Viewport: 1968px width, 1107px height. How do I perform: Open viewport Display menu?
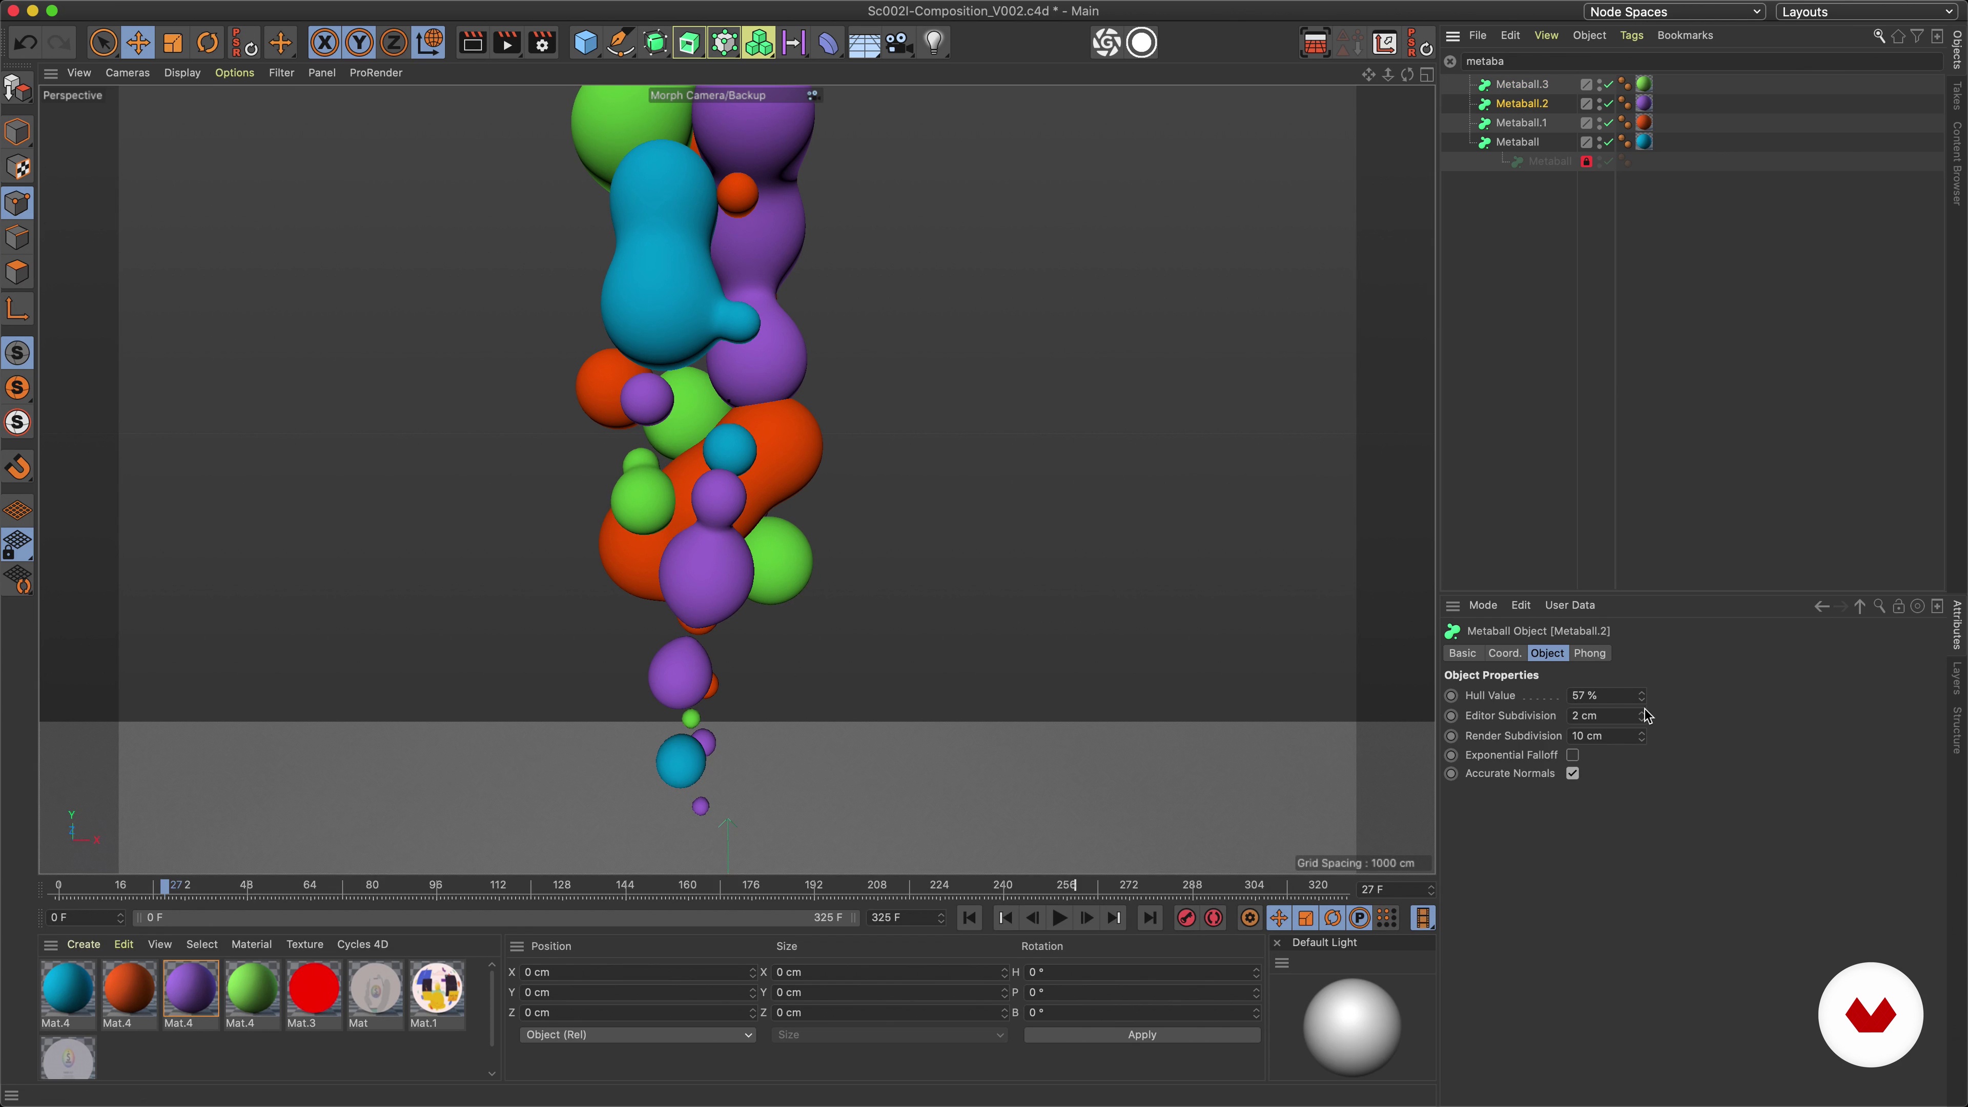[182, 73]
